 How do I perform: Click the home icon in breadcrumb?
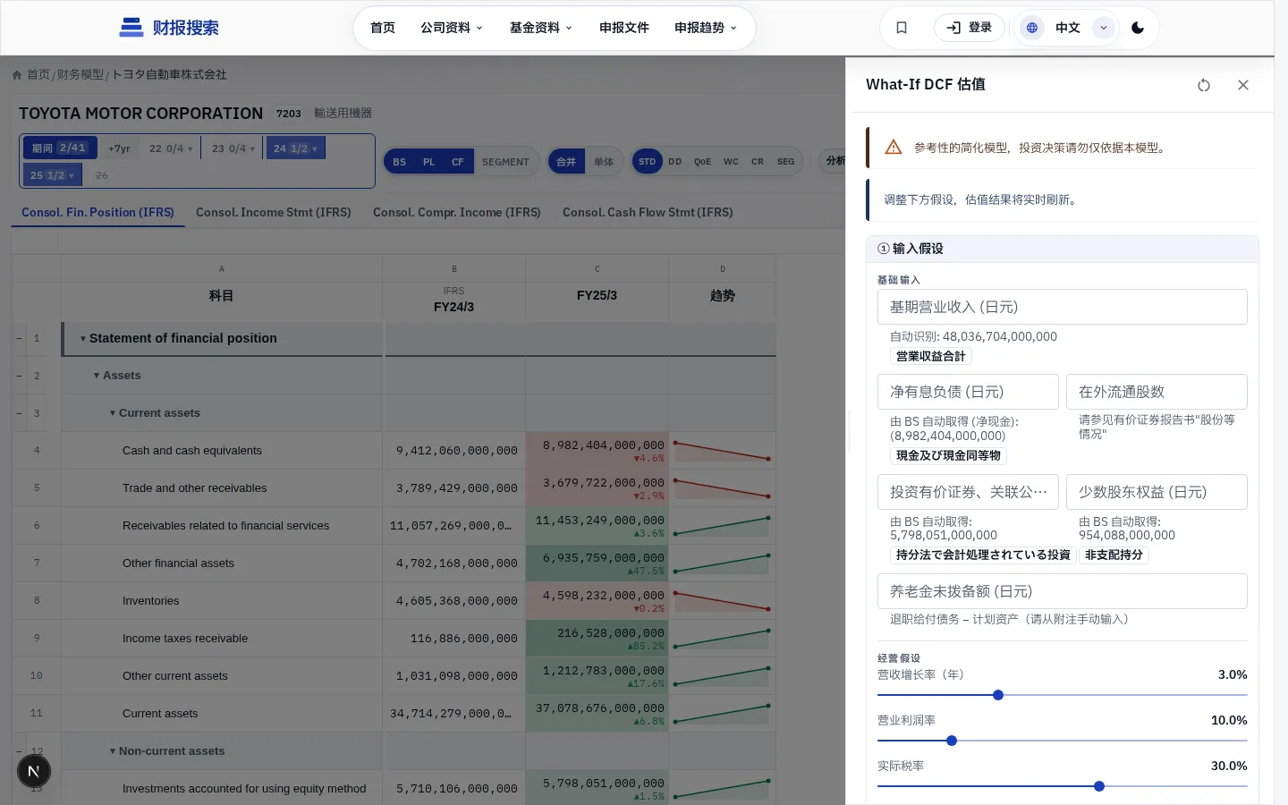click(17, 75)
